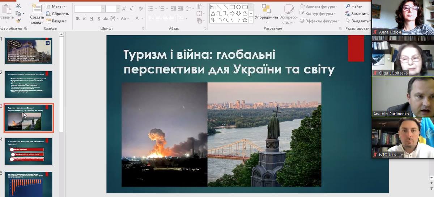This screenshot has width=434, height=197.
Task: Toggle bold Ж formatting
Action: (77, 19)
